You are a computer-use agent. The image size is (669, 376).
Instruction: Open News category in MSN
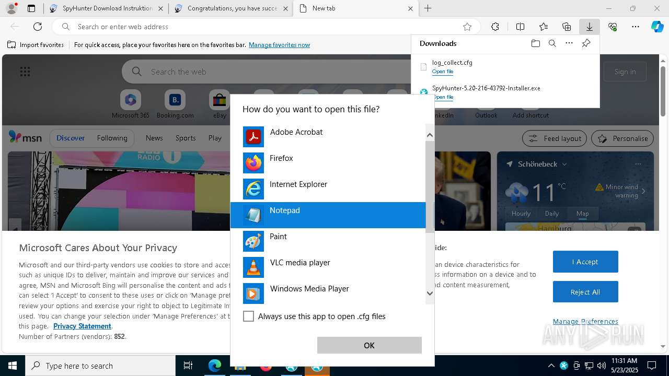(x=154, y=138)
